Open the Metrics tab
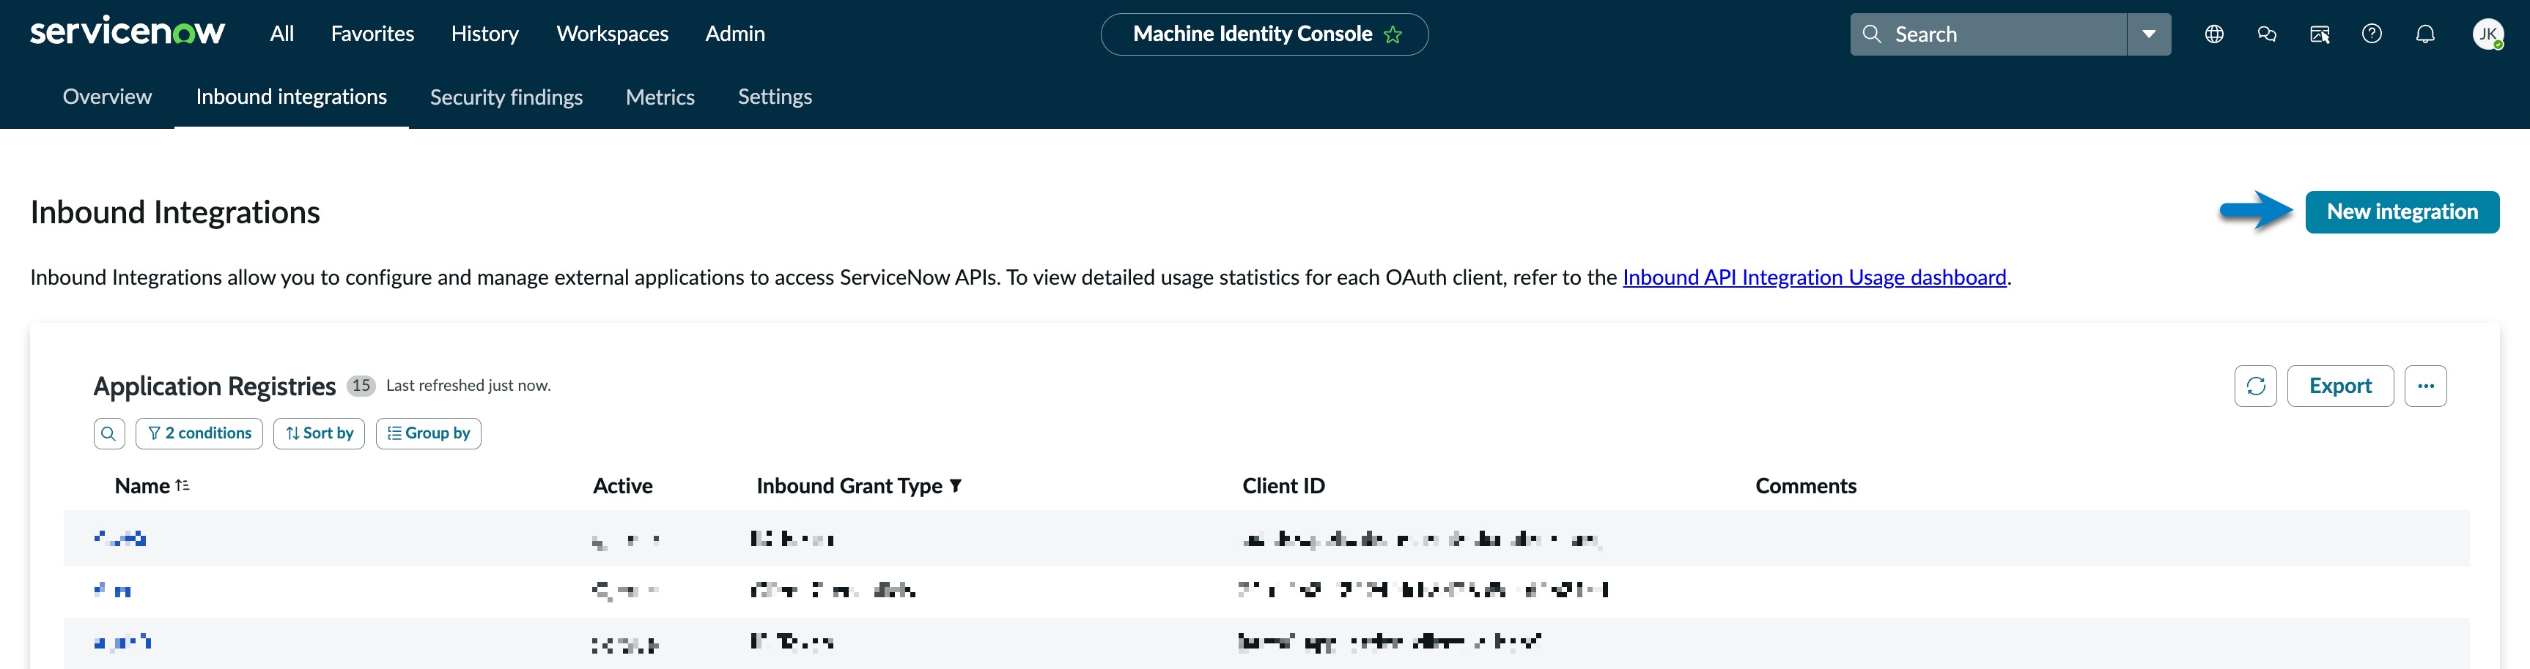 point(660,96)
